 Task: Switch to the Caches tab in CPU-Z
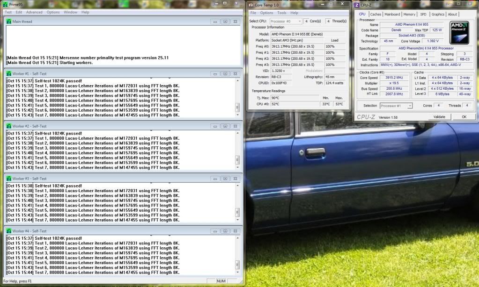click(376, 14)
